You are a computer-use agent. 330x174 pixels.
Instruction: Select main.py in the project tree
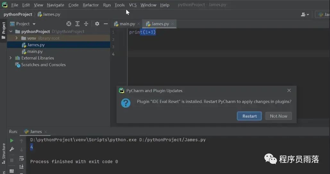click(x=58, y=51)
